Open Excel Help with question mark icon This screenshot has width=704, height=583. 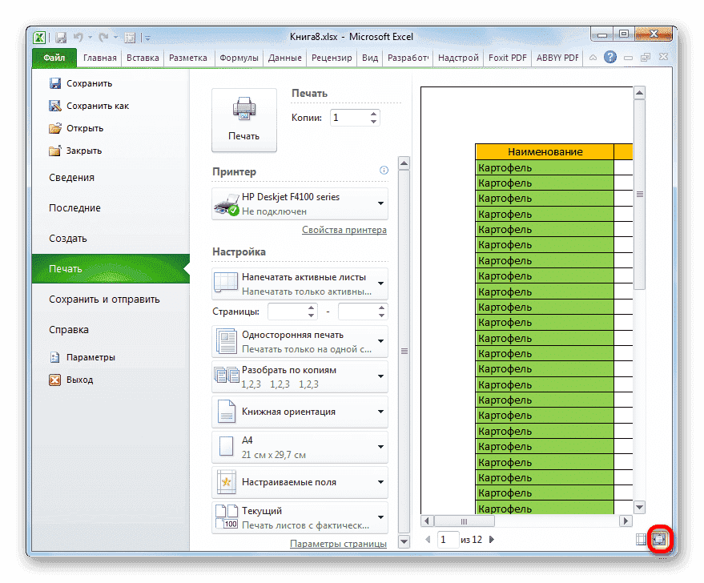(610, 57)
